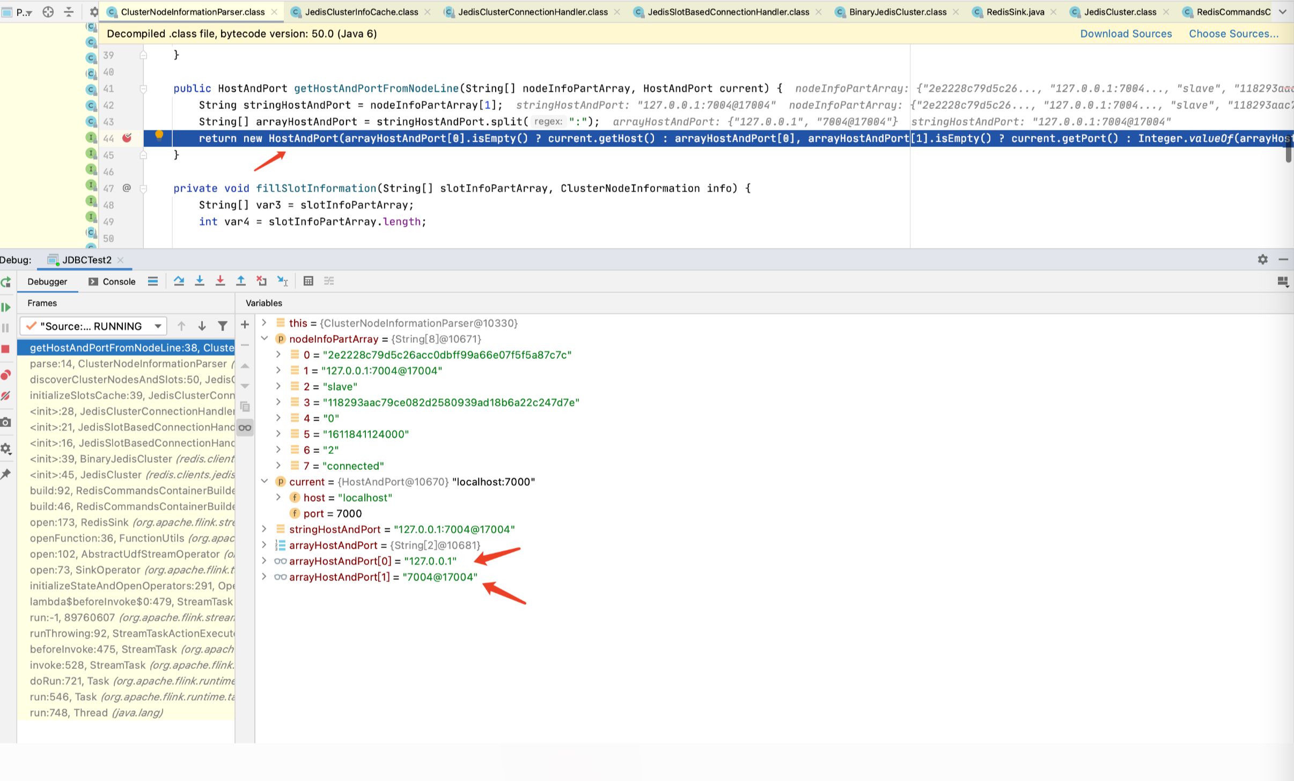Open JedisClusterInfoCache.class editor tab

pyautogui.click(x=361, y=12)
